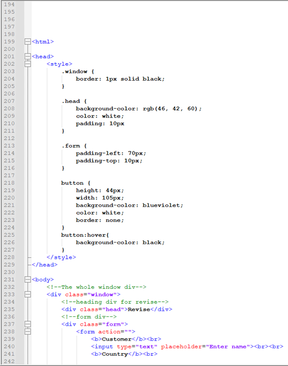Click the closing </style> tag
Image resolution: width=288 pixels, height=366 pixels.
pos(61,257)
